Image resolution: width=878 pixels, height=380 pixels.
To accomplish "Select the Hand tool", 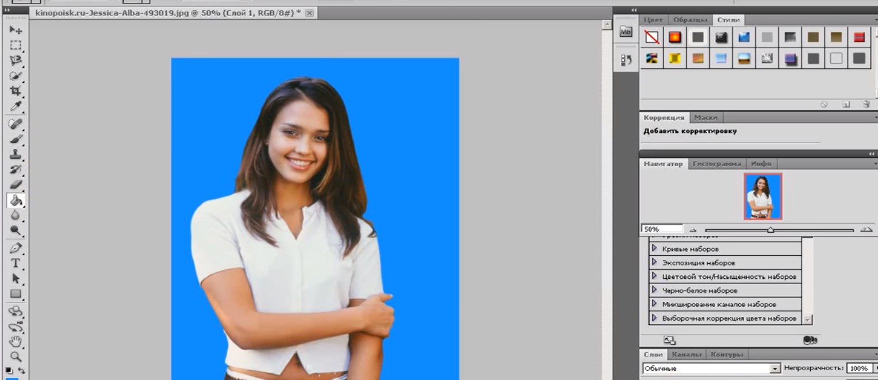I will [x=16, y=342].
